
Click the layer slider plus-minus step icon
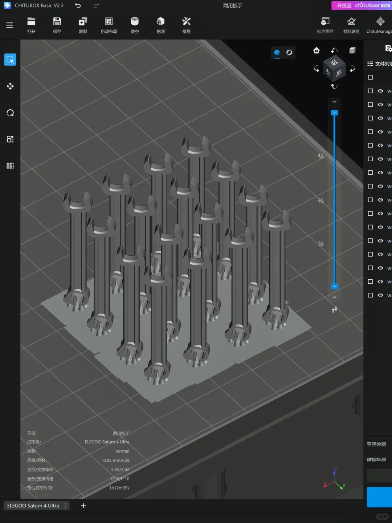[x=335, y=309]
